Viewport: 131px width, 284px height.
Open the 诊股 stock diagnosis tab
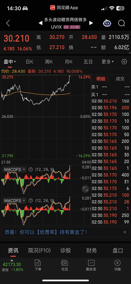coord(65,251)
